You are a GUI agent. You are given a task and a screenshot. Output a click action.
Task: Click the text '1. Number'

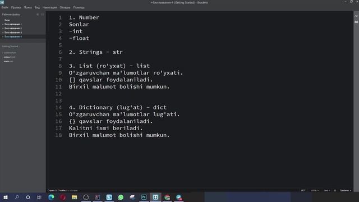pos(84,17)
